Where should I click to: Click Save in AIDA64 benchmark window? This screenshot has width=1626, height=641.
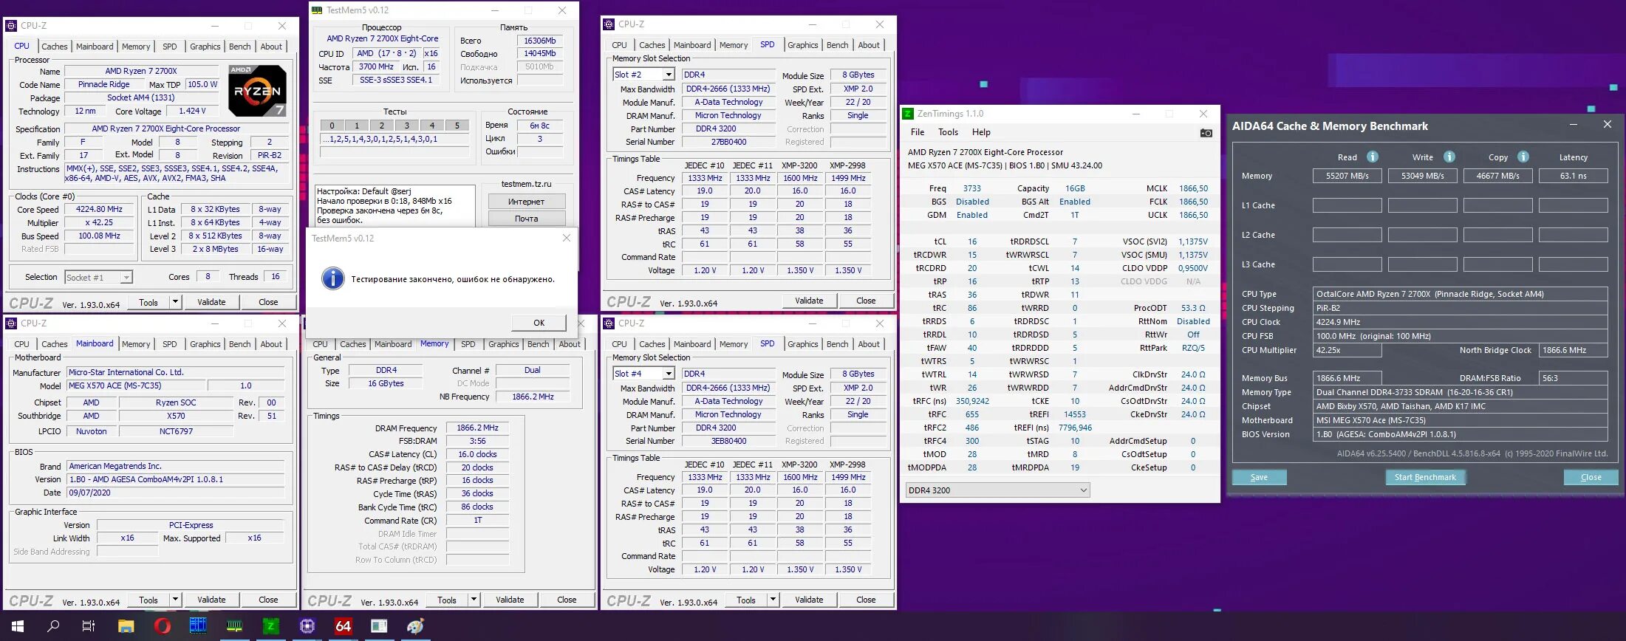[1260, 477]
